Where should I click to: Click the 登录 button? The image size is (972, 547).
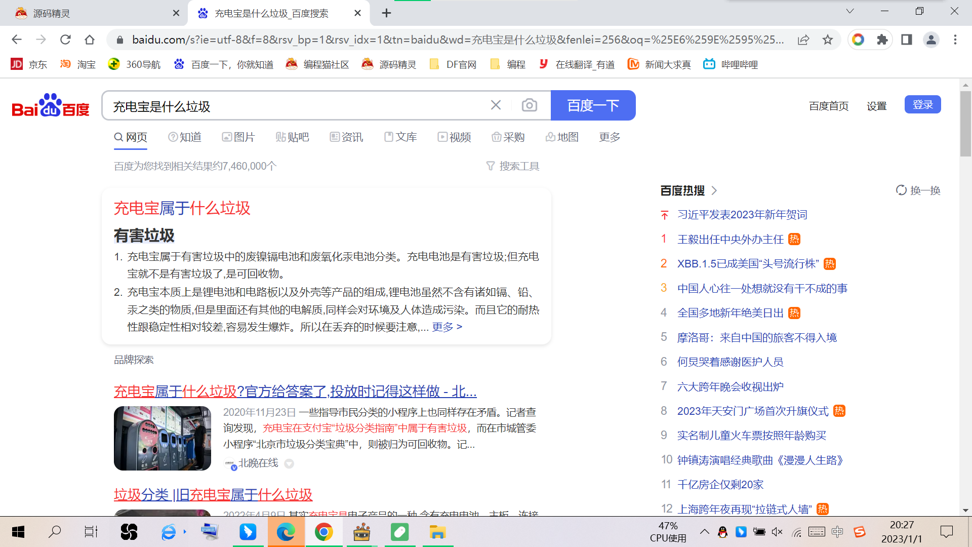point(922,105)
